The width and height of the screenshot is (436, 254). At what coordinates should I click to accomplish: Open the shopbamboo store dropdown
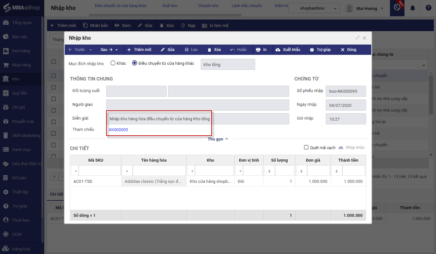click(314, 8)
